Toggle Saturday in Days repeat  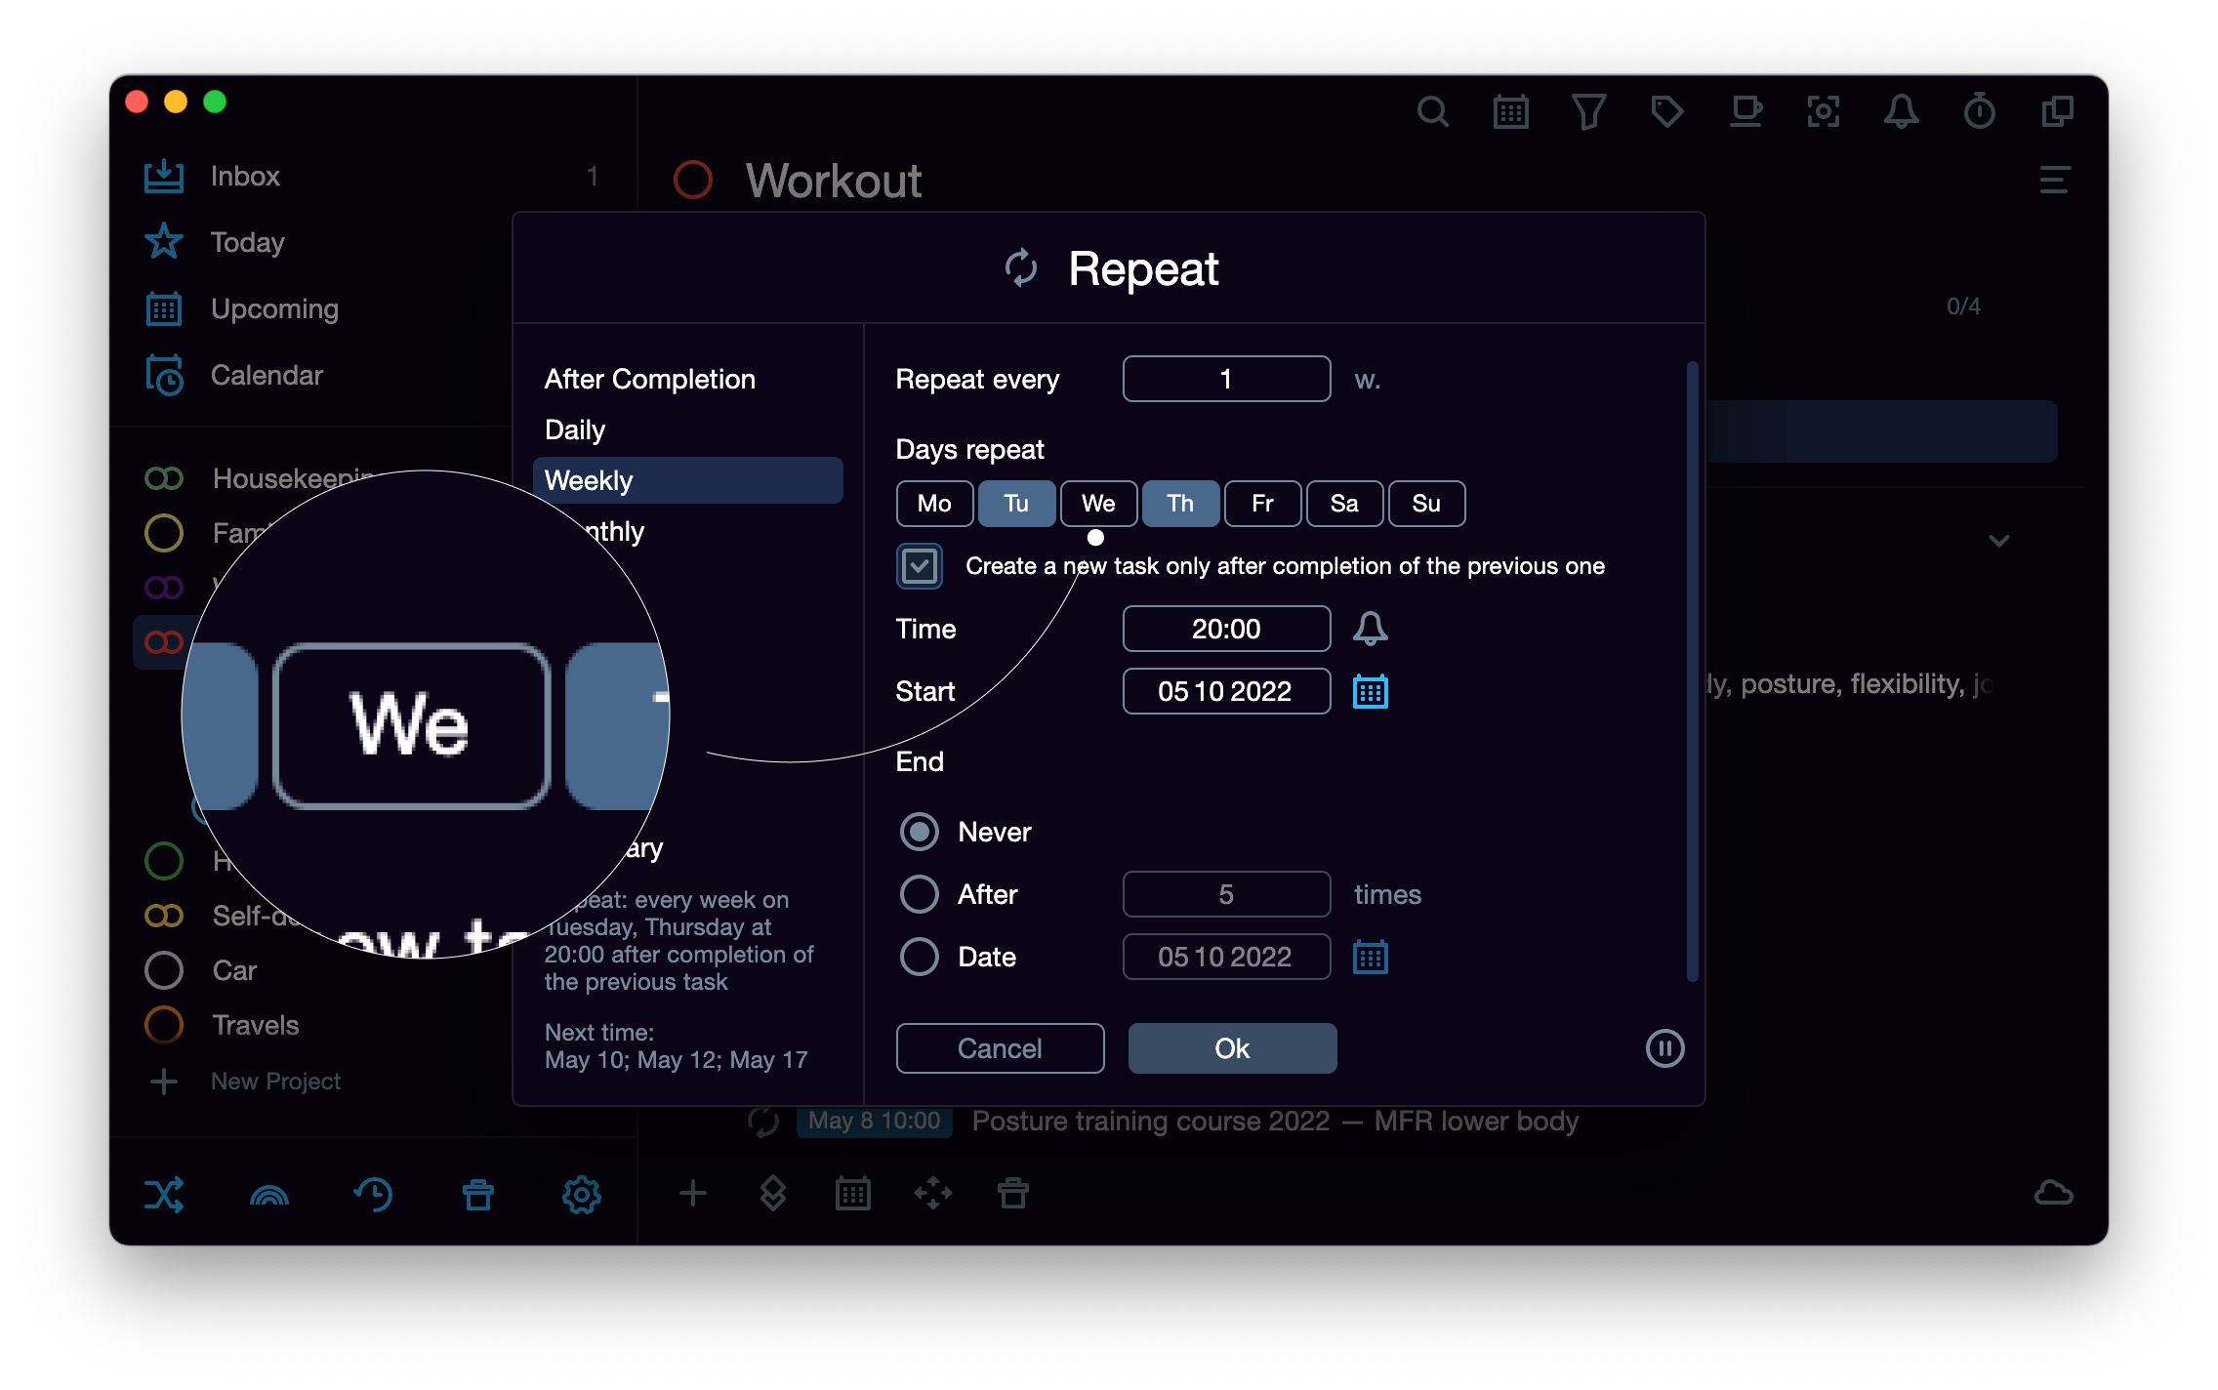click(1344, 504)
